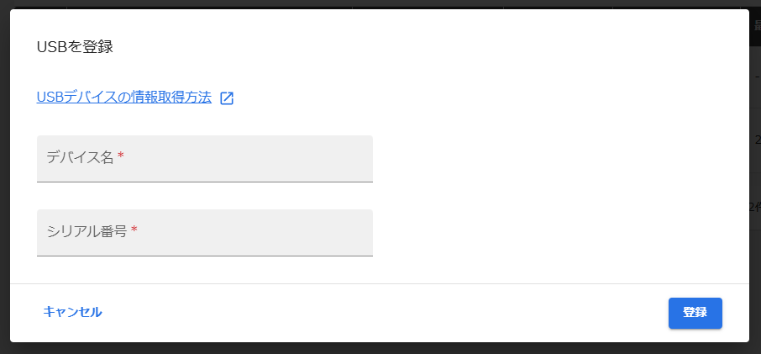Click the partially hidden column header behind dialog

(756, 26)
